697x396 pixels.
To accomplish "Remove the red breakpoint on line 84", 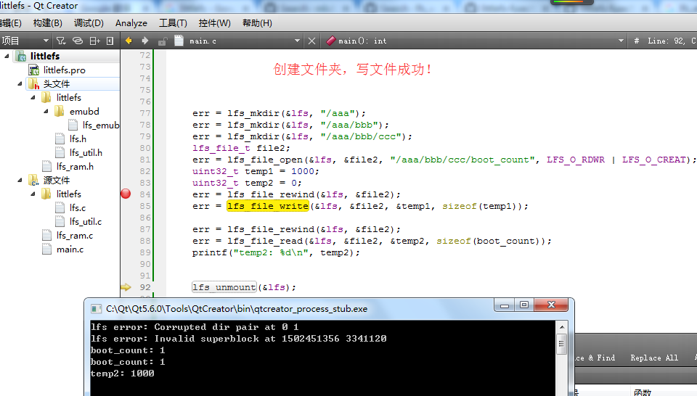I will coord(126,194).
